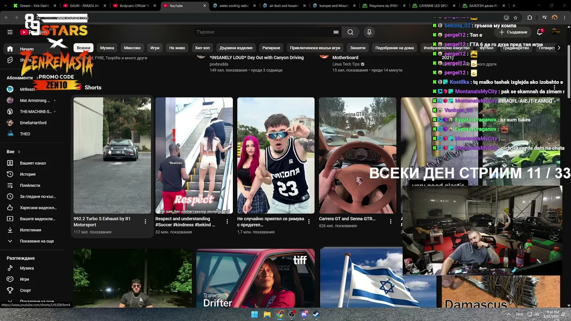
Task: Select the Музика filter chip
Action: click(107, 48)
